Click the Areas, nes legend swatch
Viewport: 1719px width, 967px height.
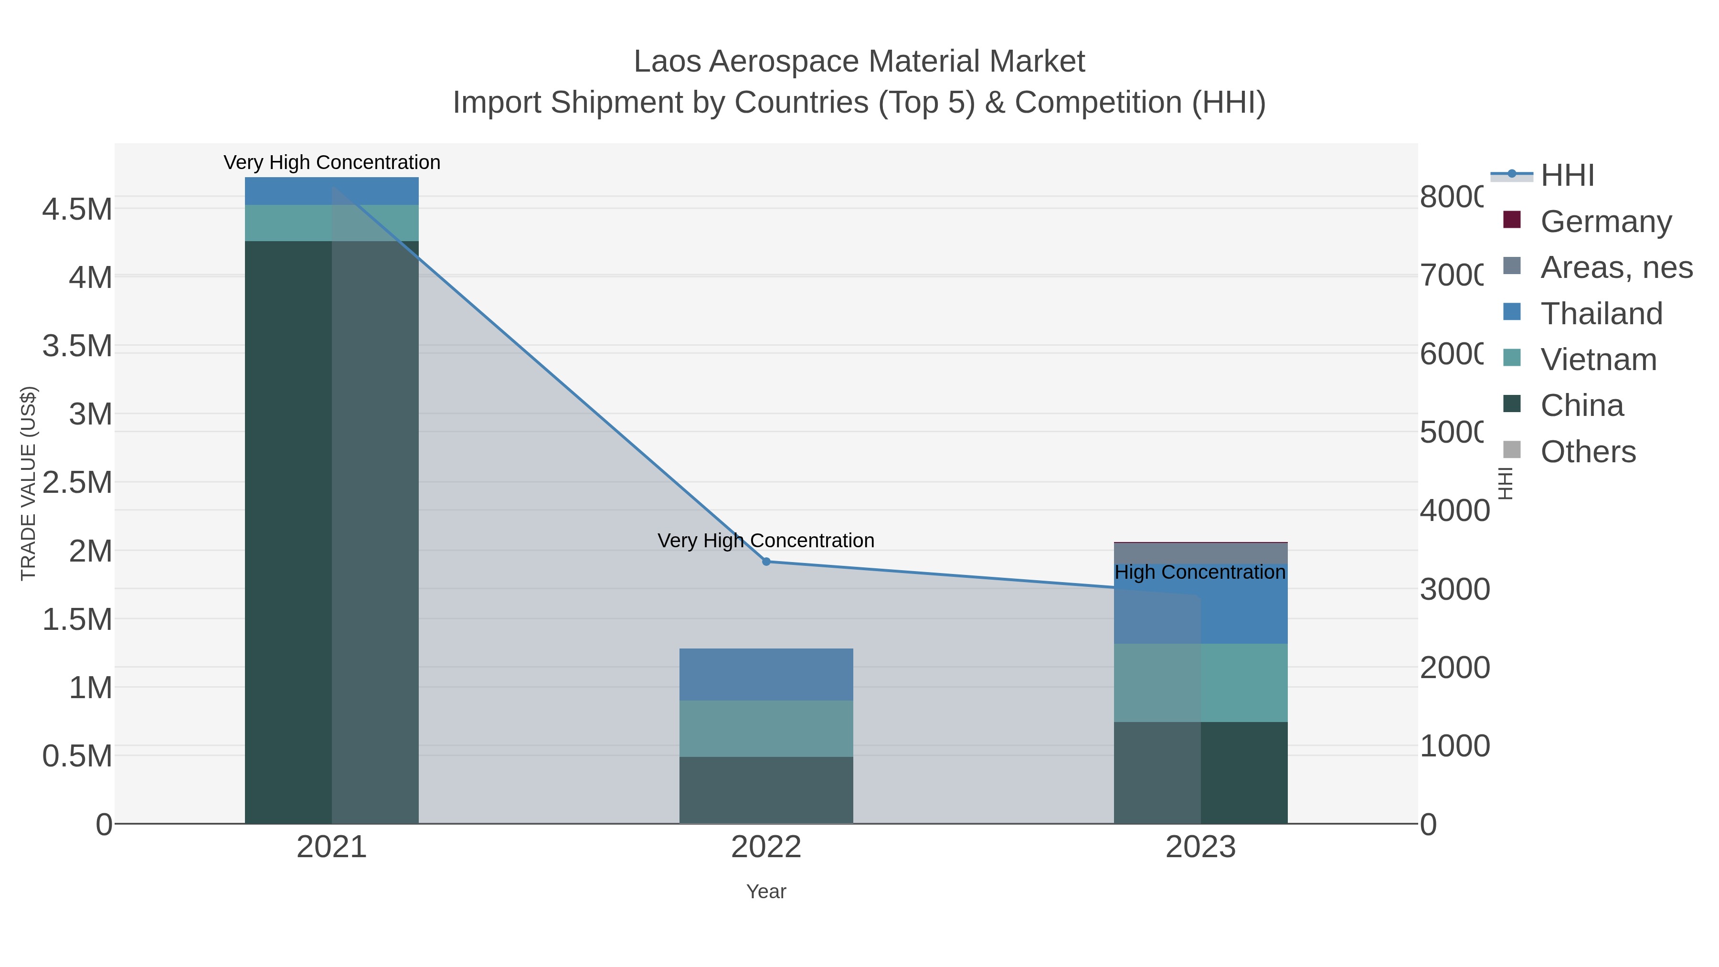pos(1511,266)
